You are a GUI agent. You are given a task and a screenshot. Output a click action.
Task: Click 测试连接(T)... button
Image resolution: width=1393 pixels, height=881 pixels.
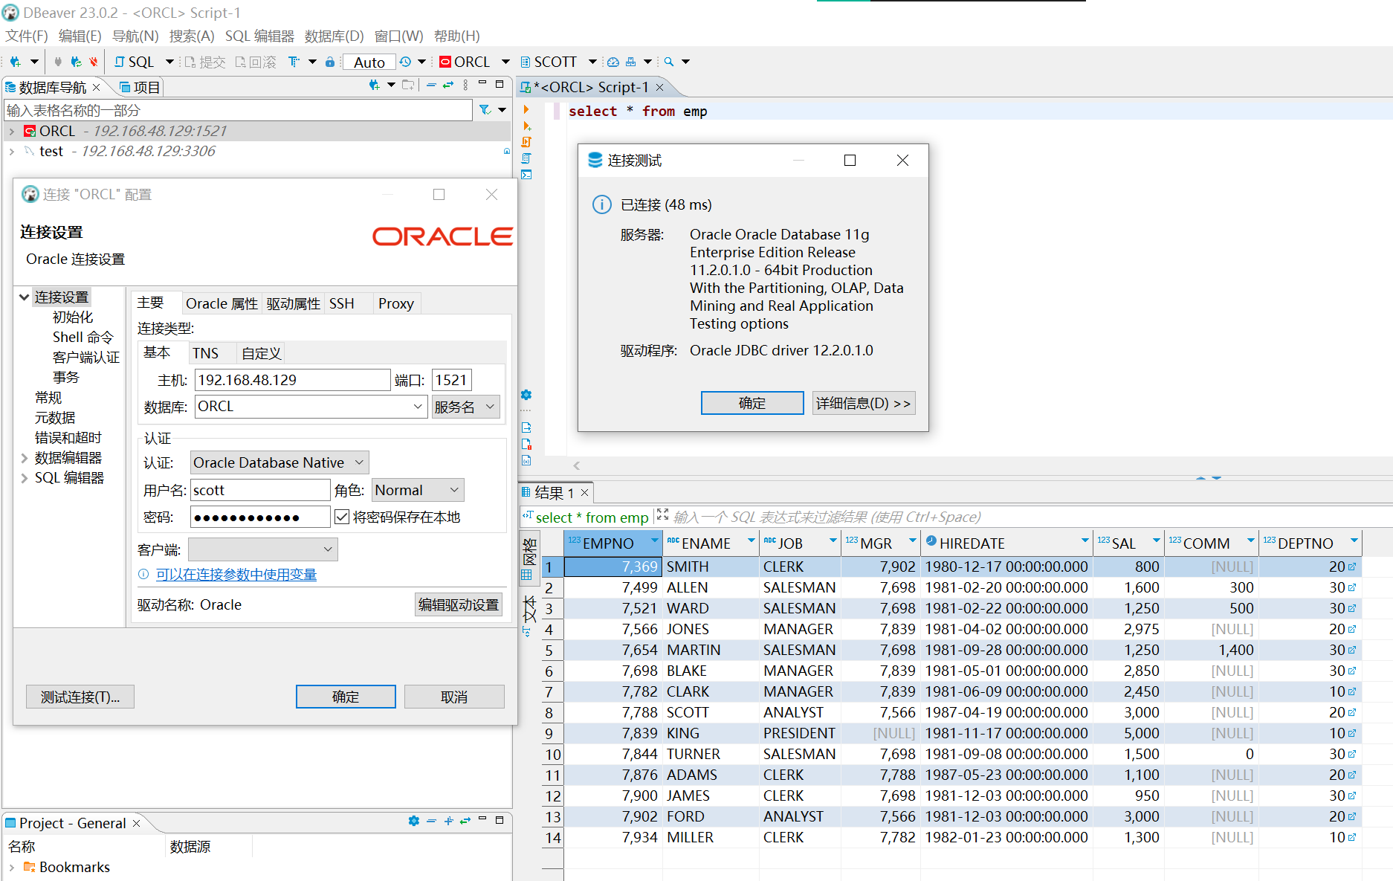pyautogui.click(x=80, y=697)
